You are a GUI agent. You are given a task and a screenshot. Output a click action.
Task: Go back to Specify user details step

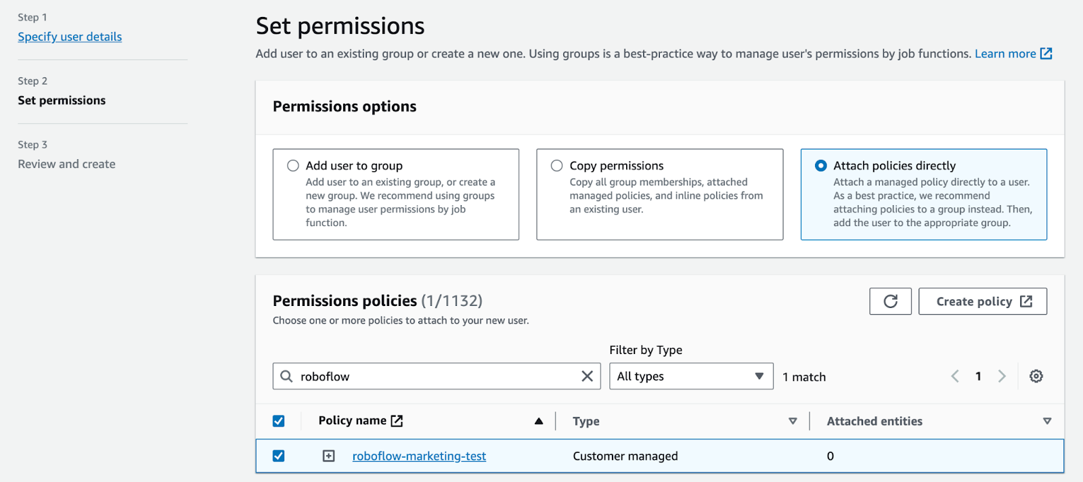(x=70, y=37)
